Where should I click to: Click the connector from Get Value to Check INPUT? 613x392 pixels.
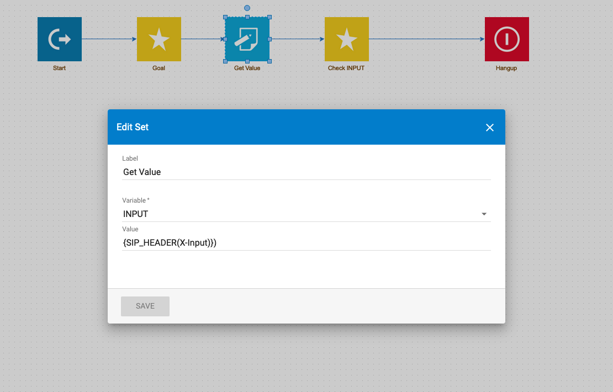point(298,39)
